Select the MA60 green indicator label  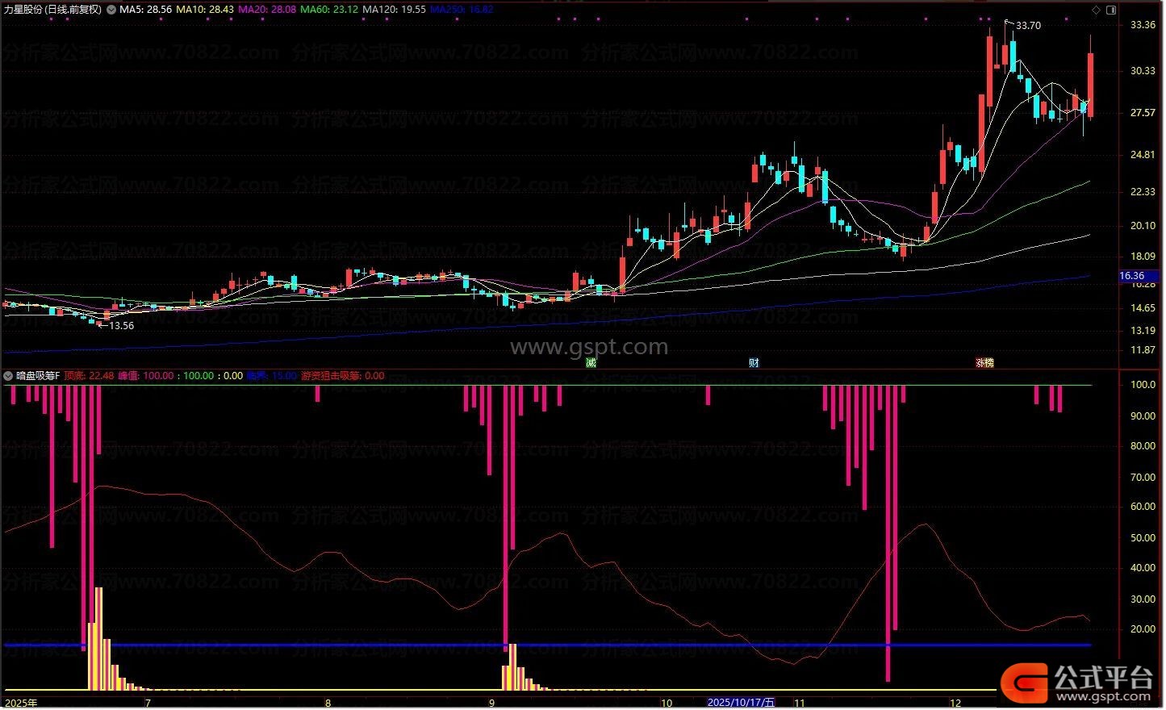coord(329,10)
